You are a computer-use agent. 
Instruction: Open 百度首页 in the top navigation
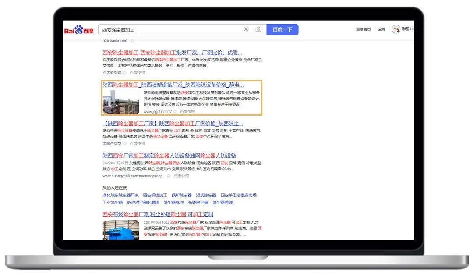click(x=363, y=29)
